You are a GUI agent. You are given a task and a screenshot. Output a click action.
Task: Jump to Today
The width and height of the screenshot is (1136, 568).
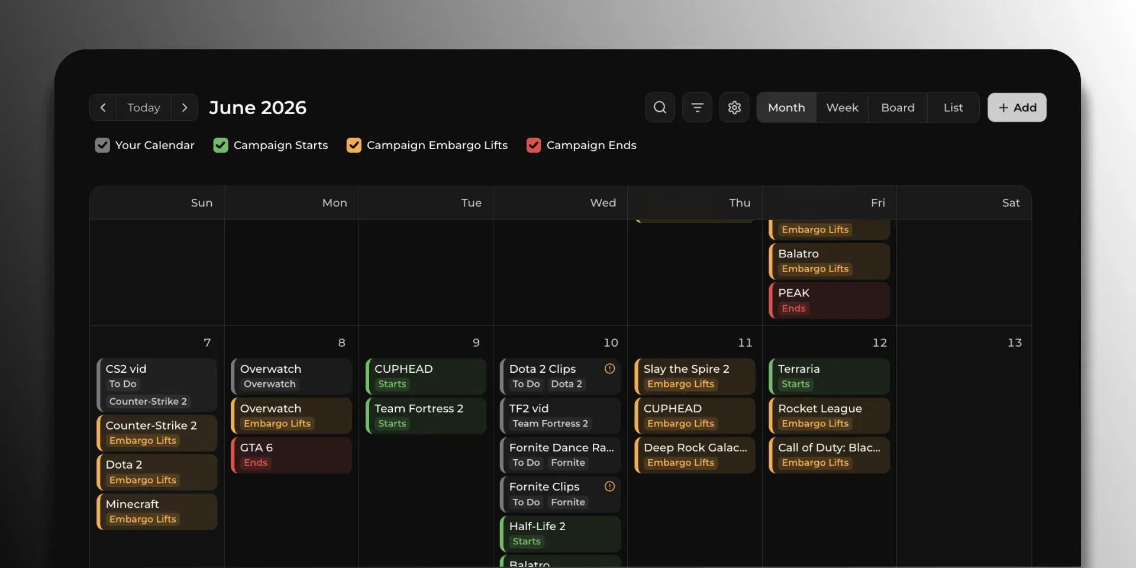(x=144, y=108)
